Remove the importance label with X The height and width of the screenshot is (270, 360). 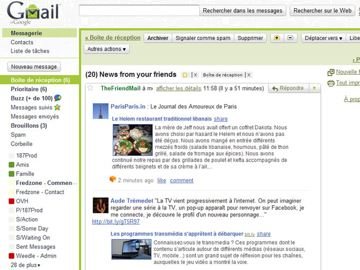point(195,75)
